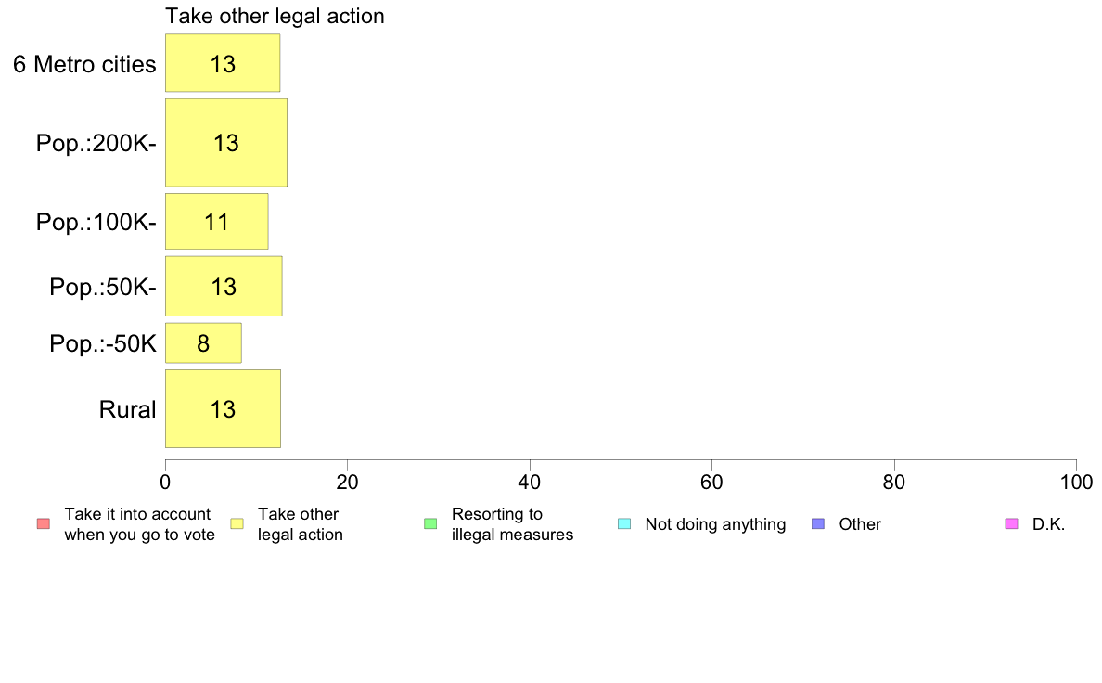This screenshot has height=683, width=1102.
Task: Click the '6 Metro cities' axis label
Action: (84, 64)
